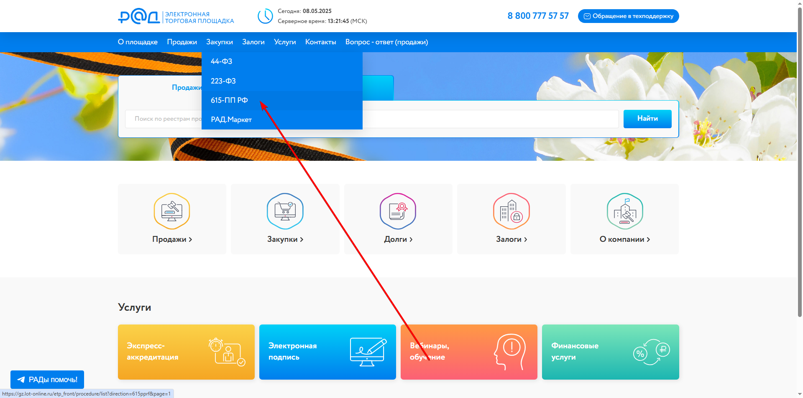This screenshot has width=803, height=398.
Task: Open the Залоги navigation menu
Action: (253, 42)
